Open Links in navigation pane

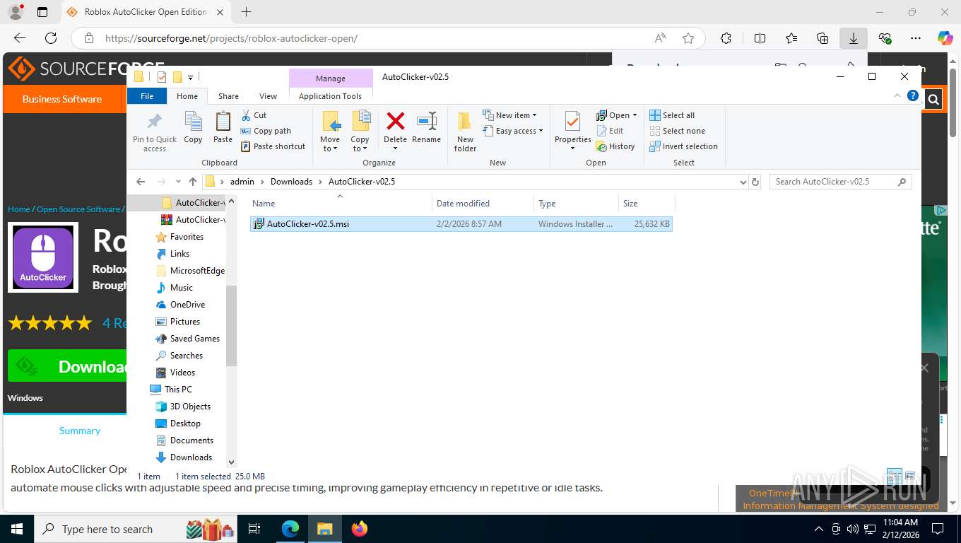[179, 254]
